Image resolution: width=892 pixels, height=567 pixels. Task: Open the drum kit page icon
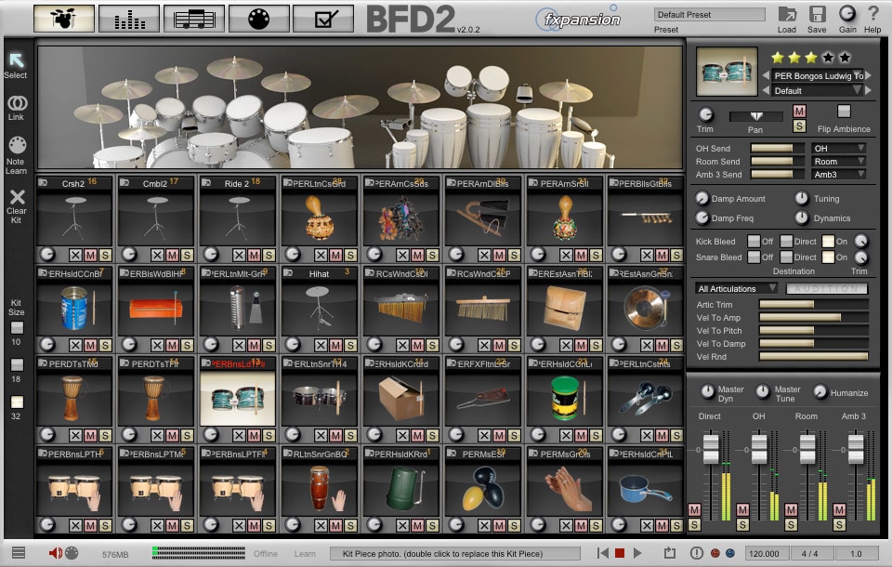(64, 19)
